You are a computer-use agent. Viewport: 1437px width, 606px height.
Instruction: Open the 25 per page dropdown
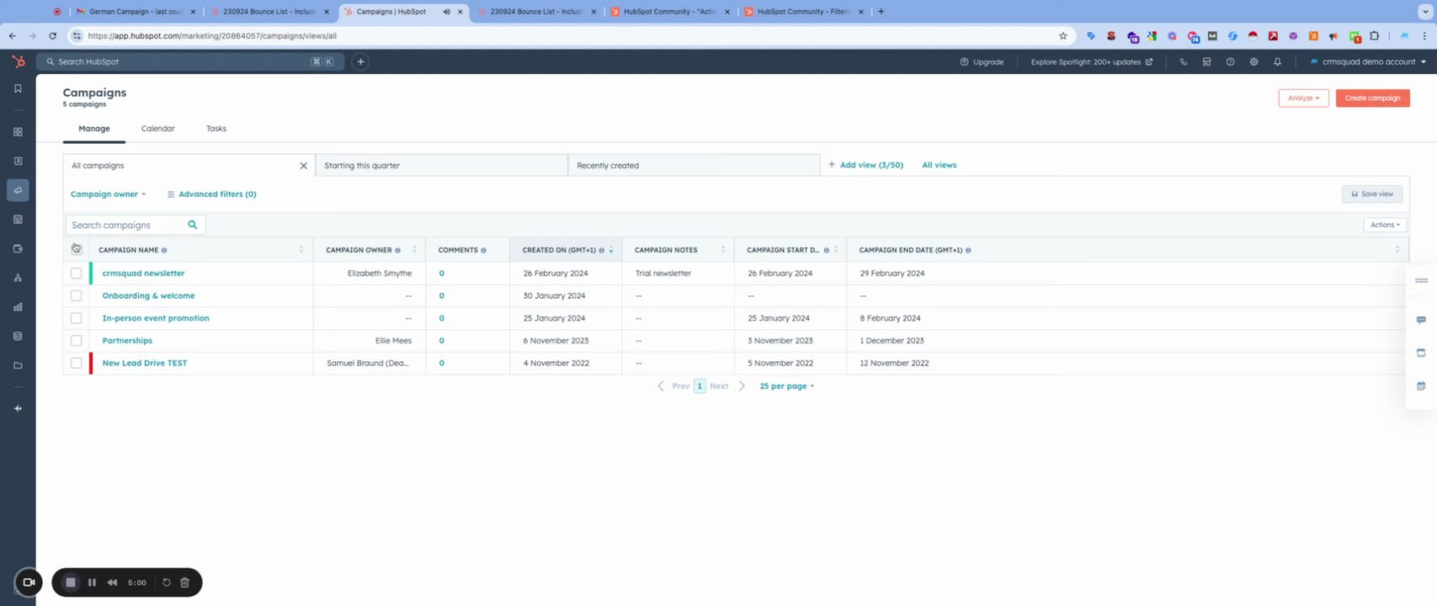[x=786, y=386]
